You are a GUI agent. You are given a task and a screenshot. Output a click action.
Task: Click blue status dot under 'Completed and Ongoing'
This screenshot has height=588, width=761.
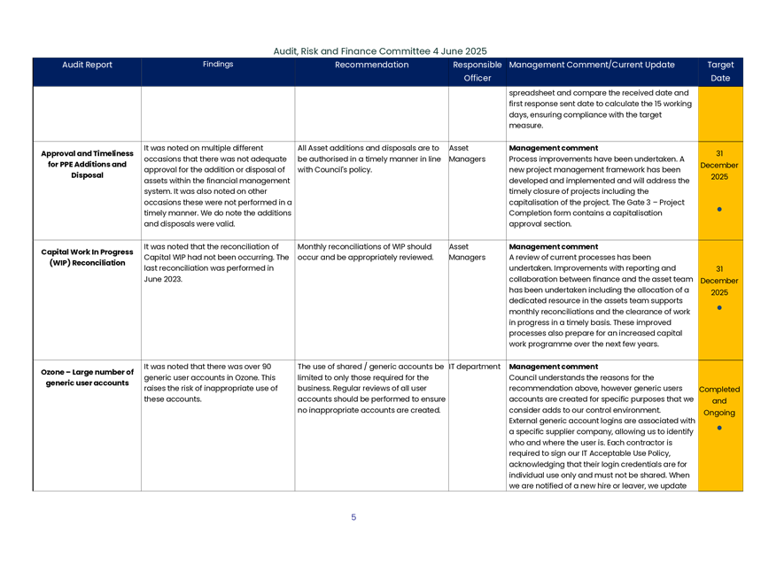click(719, 429)
